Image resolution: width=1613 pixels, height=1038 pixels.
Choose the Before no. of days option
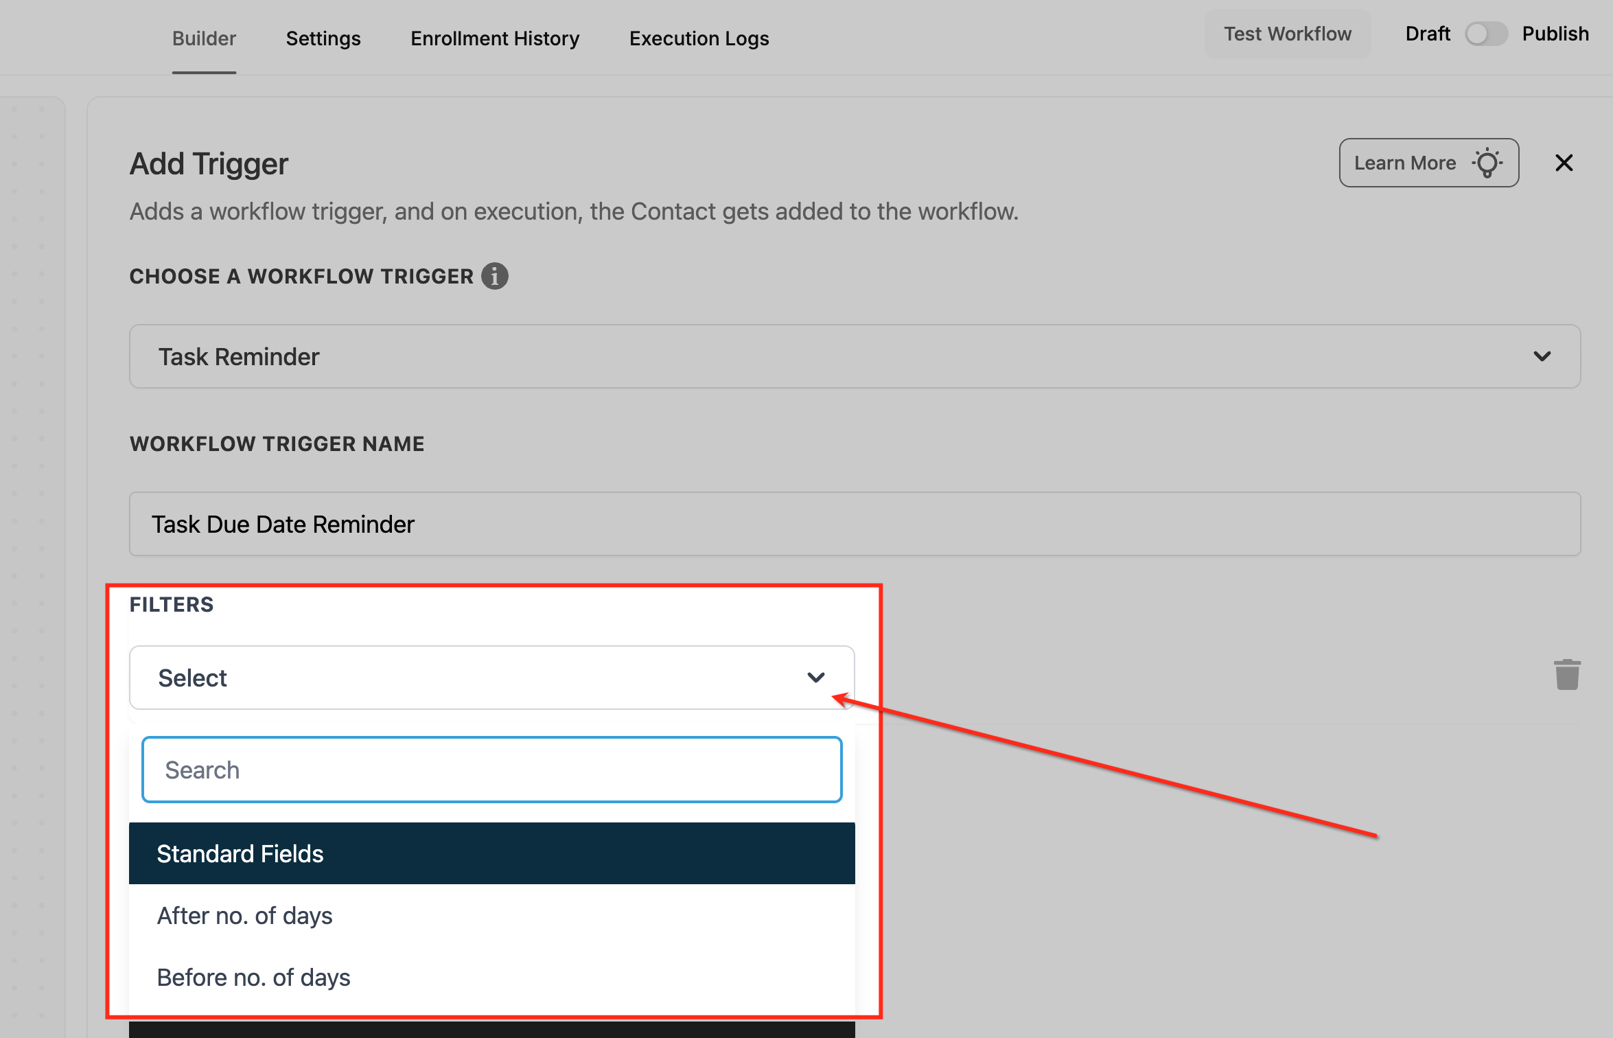pos(253,977)
